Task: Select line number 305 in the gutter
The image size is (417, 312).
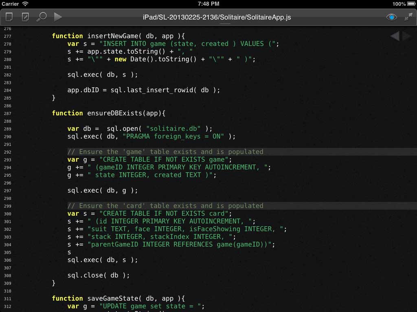Action: click(x=7, y=253)
